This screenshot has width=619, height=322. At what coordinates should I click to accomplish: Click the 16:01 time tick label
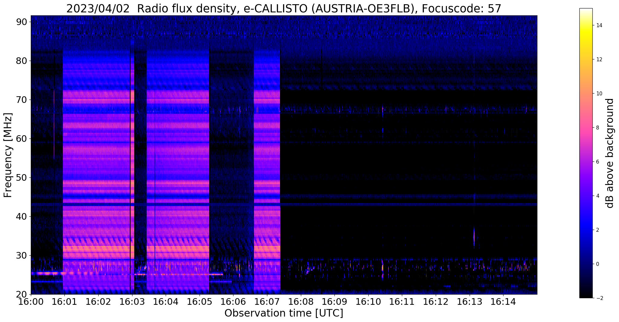point(64,302)
